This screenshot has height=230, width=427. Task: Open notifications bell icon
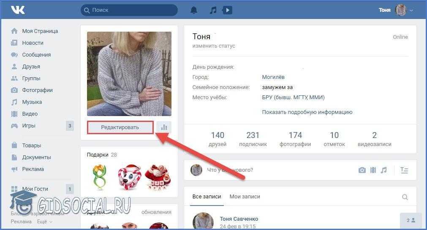tap(194, 10)
